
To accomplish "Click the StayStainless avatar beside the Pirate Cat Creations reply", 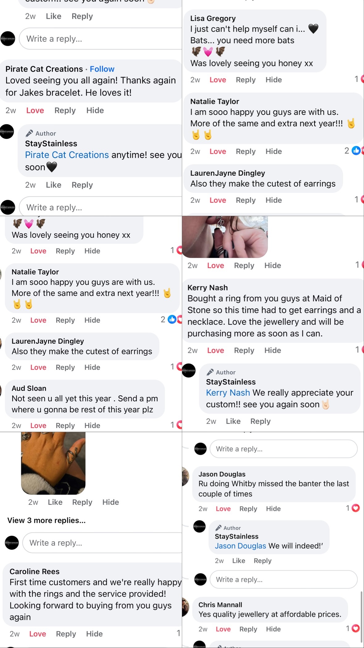I will point(7,132).
